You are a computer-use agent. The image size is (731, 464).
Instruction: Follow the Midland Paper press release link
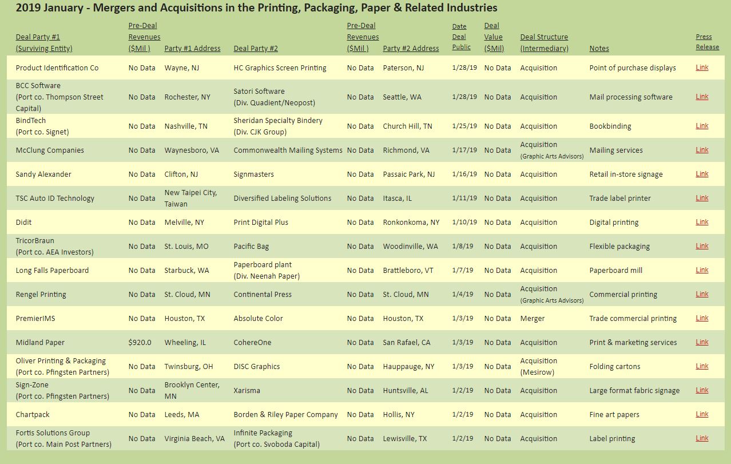(702, 342)
